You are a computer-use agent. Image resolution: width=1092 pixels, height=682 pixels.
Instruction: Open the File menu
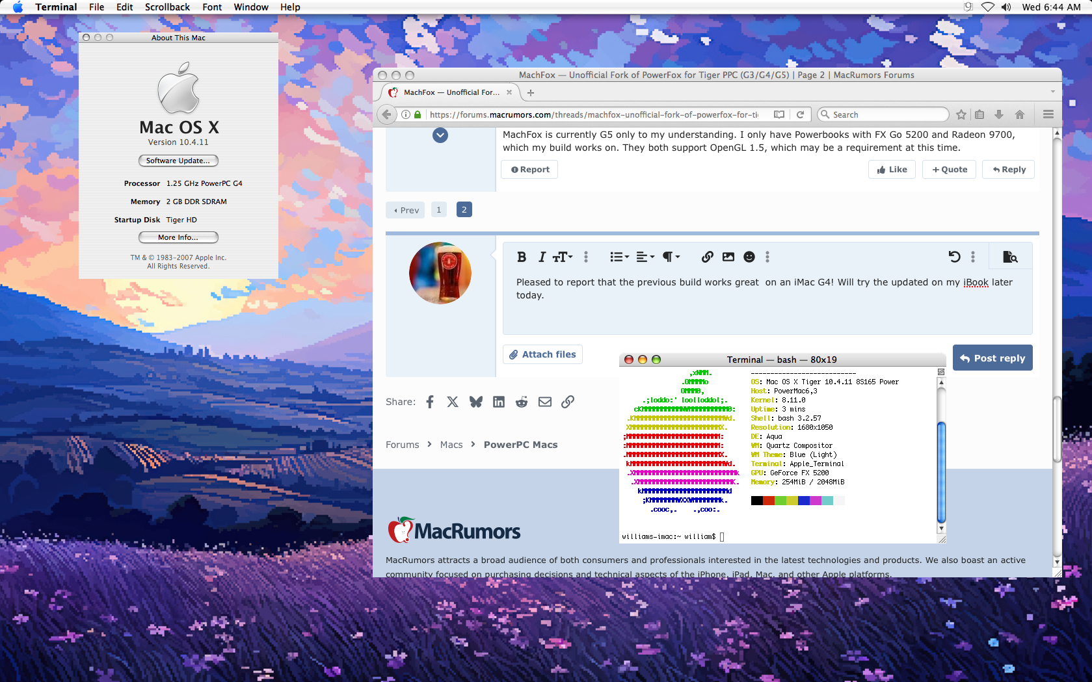[x=96, y=7]
